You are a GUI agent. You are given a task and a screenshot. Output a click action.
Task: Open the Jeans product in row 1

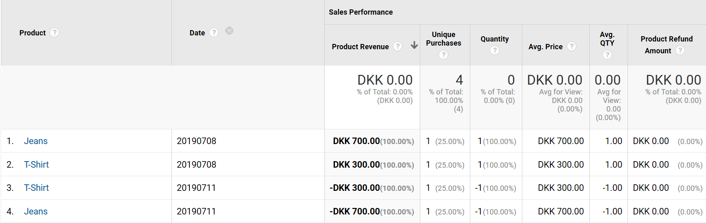pyautogui.click(x=36, y=141)
